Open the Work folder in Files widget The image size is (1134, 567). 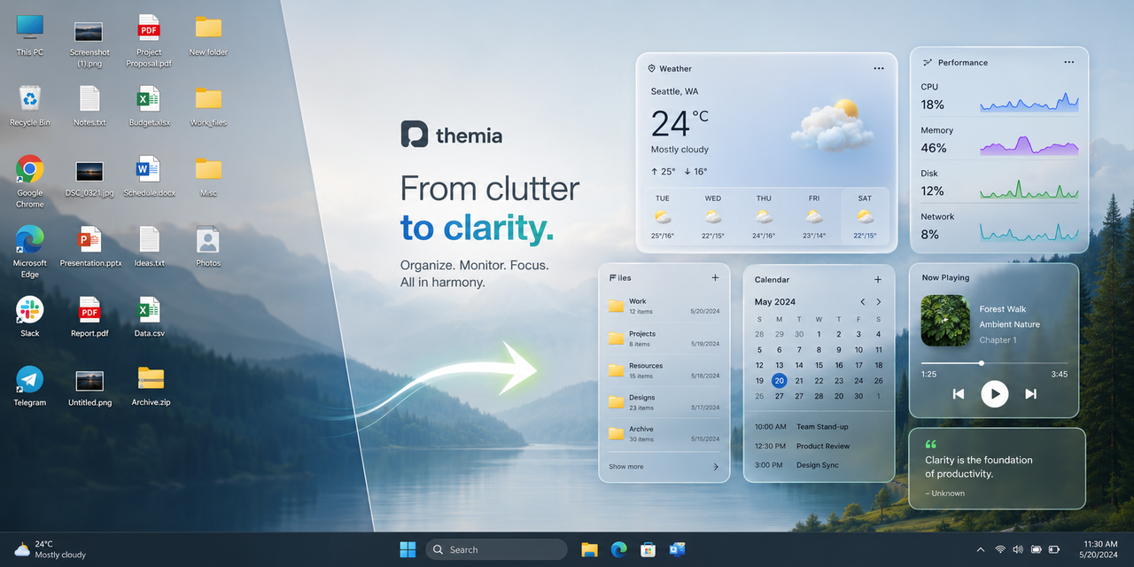(664, 306)
